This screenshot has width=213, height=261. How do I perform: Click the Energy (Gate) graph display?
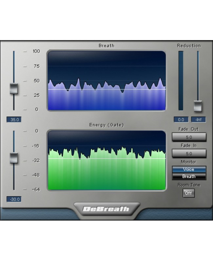107,160
